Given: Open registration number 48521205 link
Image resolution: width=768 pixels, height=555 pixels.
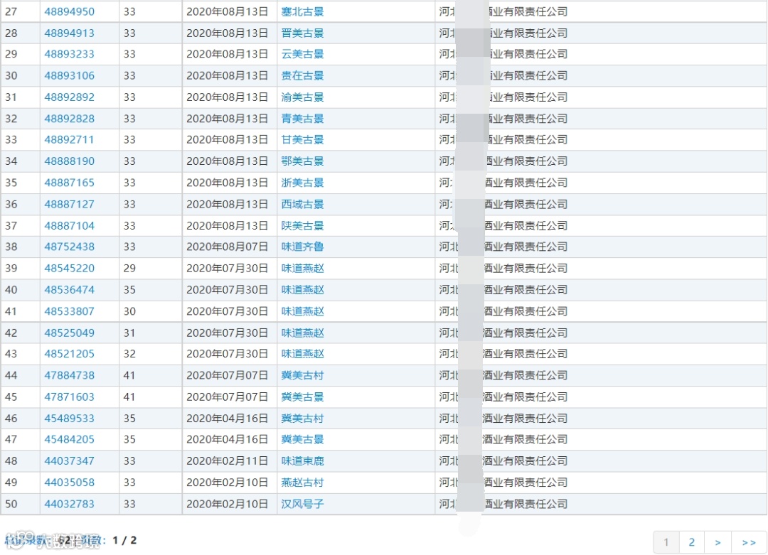Looking at the screenshot, I should [69, 355].
